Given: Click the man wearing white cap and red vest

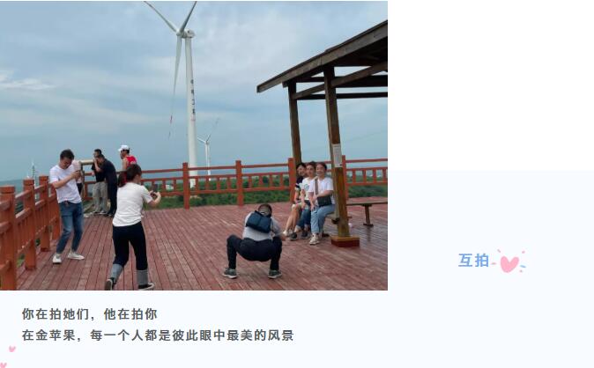Looking at the screenshot, I should 126,158.
